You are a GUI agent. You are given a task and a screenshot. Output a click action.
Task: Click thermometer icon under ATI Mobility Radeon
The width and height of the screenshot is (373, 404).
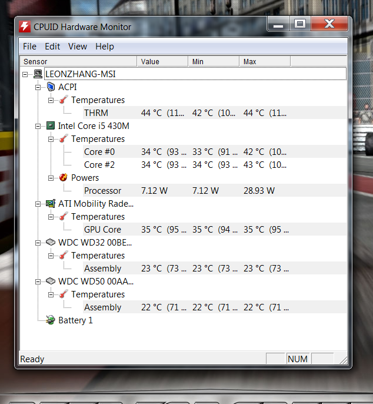click(64, 217)
